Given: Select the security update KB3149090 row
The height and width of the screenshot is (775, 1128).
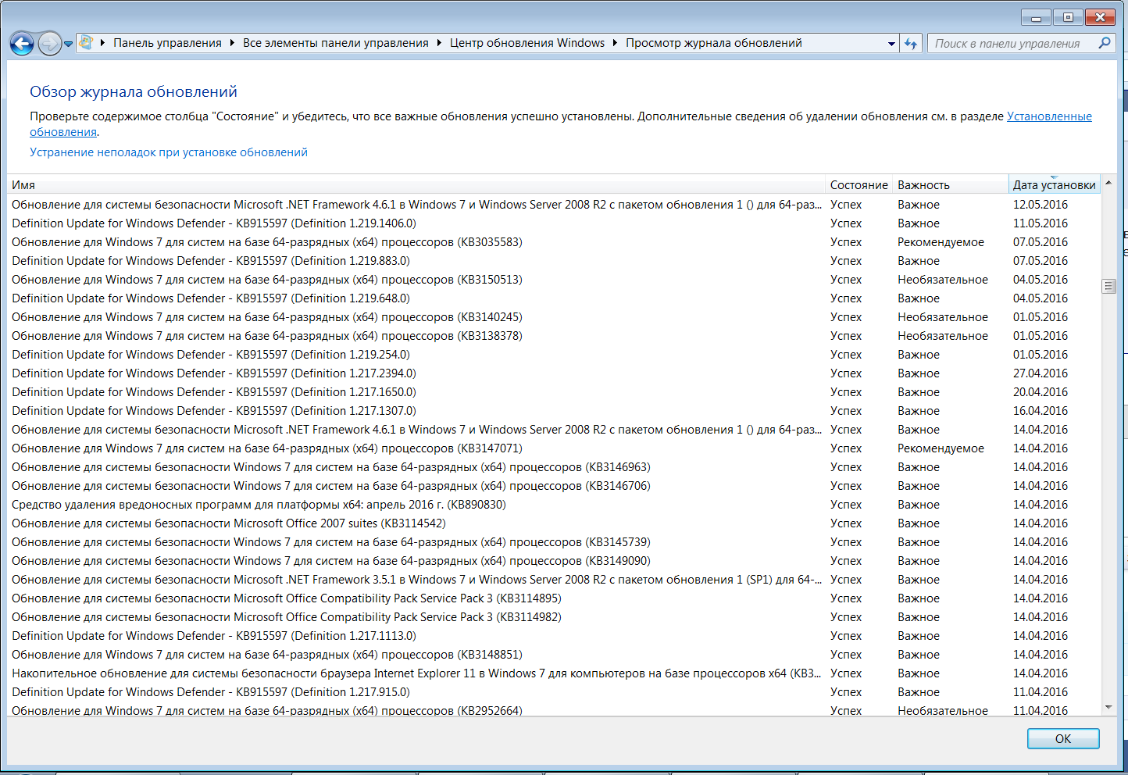Looking at the screenshot, I should point(554,561).
